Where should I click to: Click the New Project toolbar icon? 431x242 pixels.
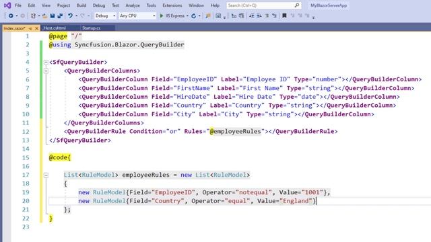33,16
